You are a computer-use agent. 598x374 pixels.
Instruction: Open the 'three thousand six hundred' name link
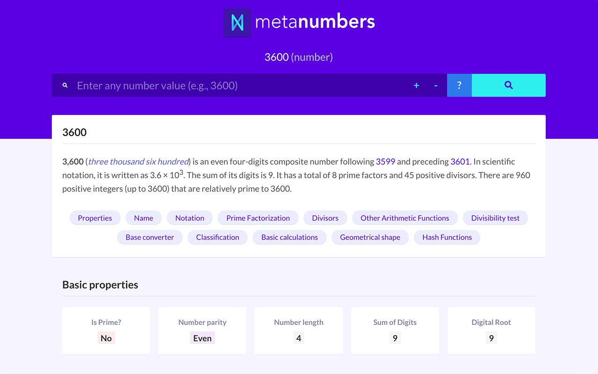tap(138, 161)
